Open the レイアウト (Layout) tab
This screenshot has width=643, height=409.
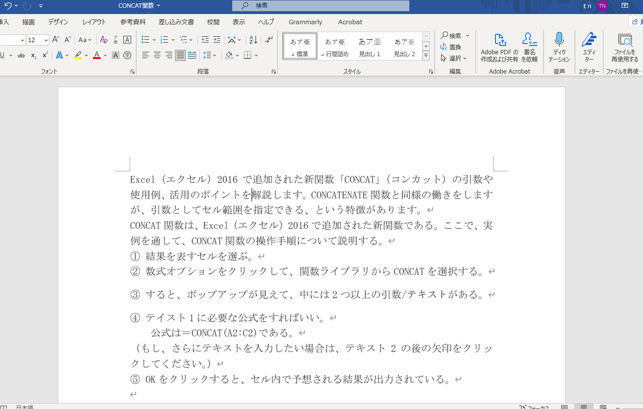tap(94, 22)
